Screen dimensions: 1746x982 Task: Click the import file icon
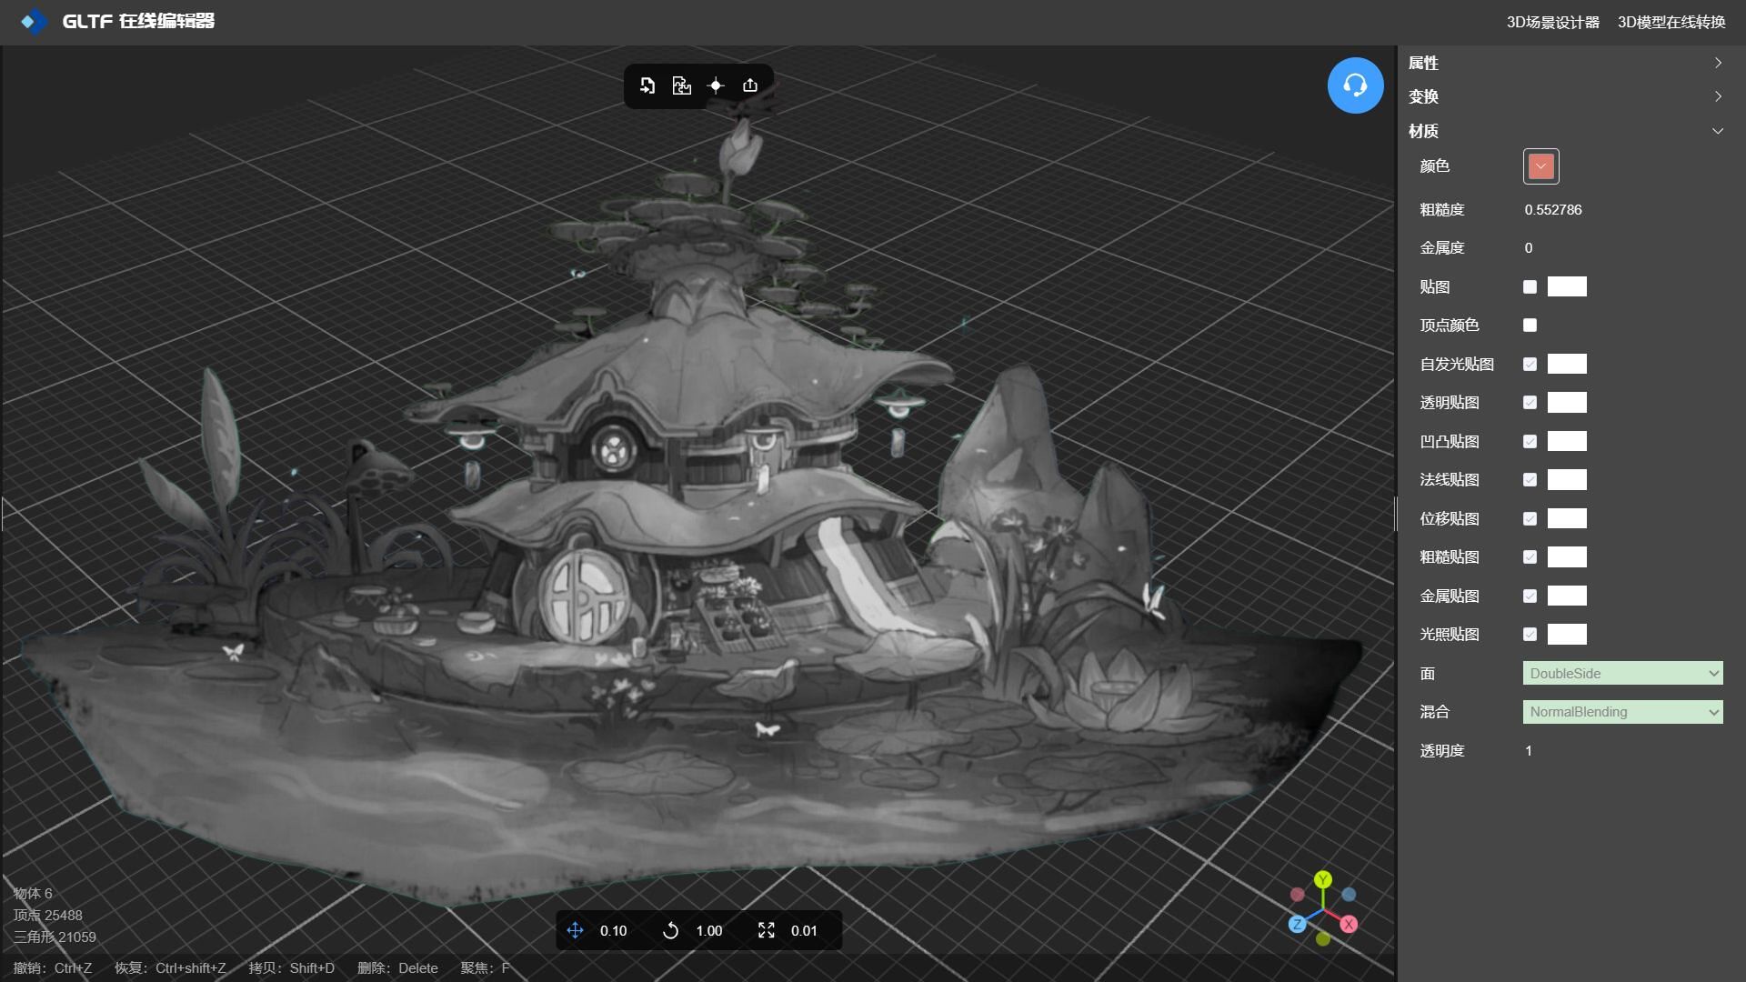click(647, 85)
